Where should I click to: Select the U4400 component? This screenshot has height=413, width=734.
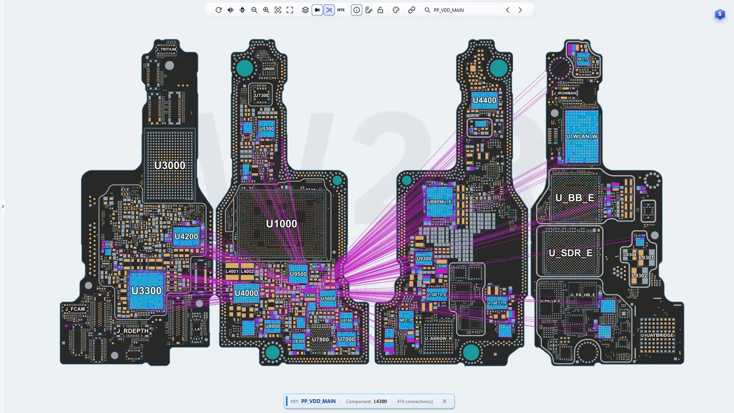484,100
